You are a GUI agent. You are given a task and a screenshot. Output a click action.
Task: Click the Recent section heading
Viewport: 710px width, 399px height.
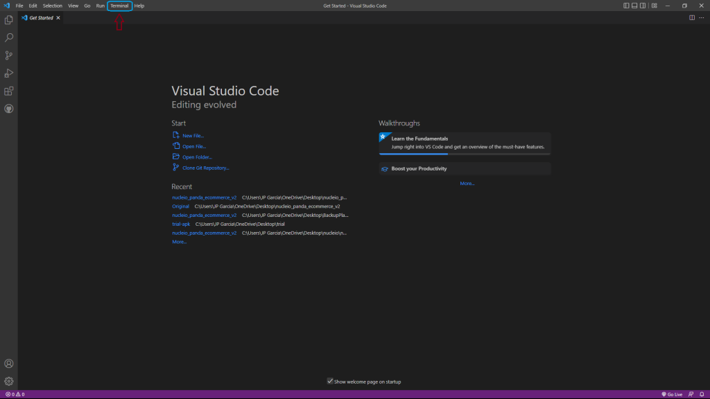182,186
